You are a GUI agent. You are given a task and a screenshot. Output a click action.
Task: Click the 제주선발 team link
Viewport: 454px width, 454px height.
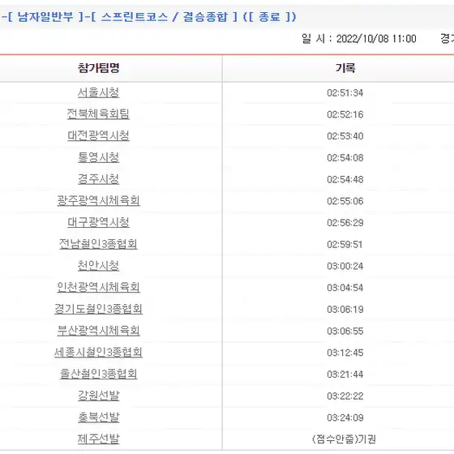tap(98, 439)
